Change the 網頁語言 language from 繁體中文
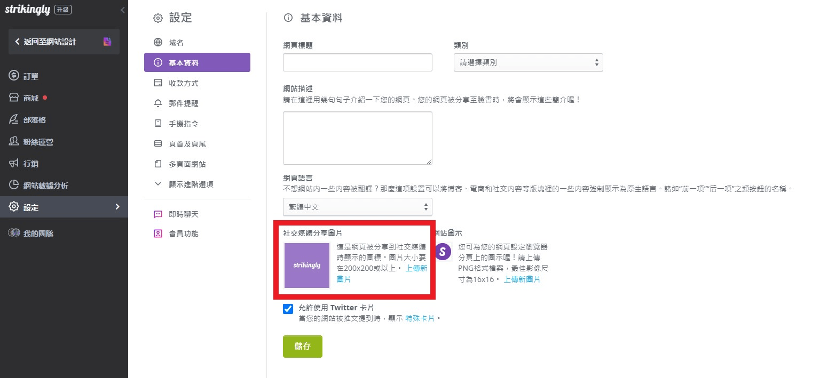Image resolution: width=820 pixels, height=378 pixels. 357,207
